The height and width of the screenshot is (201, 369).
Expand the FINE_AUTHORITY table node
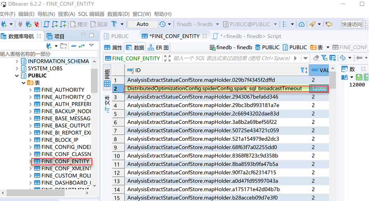click(30, 90)
